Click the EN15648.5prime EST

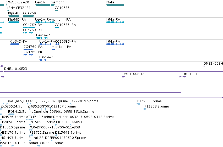coord(56,135)
